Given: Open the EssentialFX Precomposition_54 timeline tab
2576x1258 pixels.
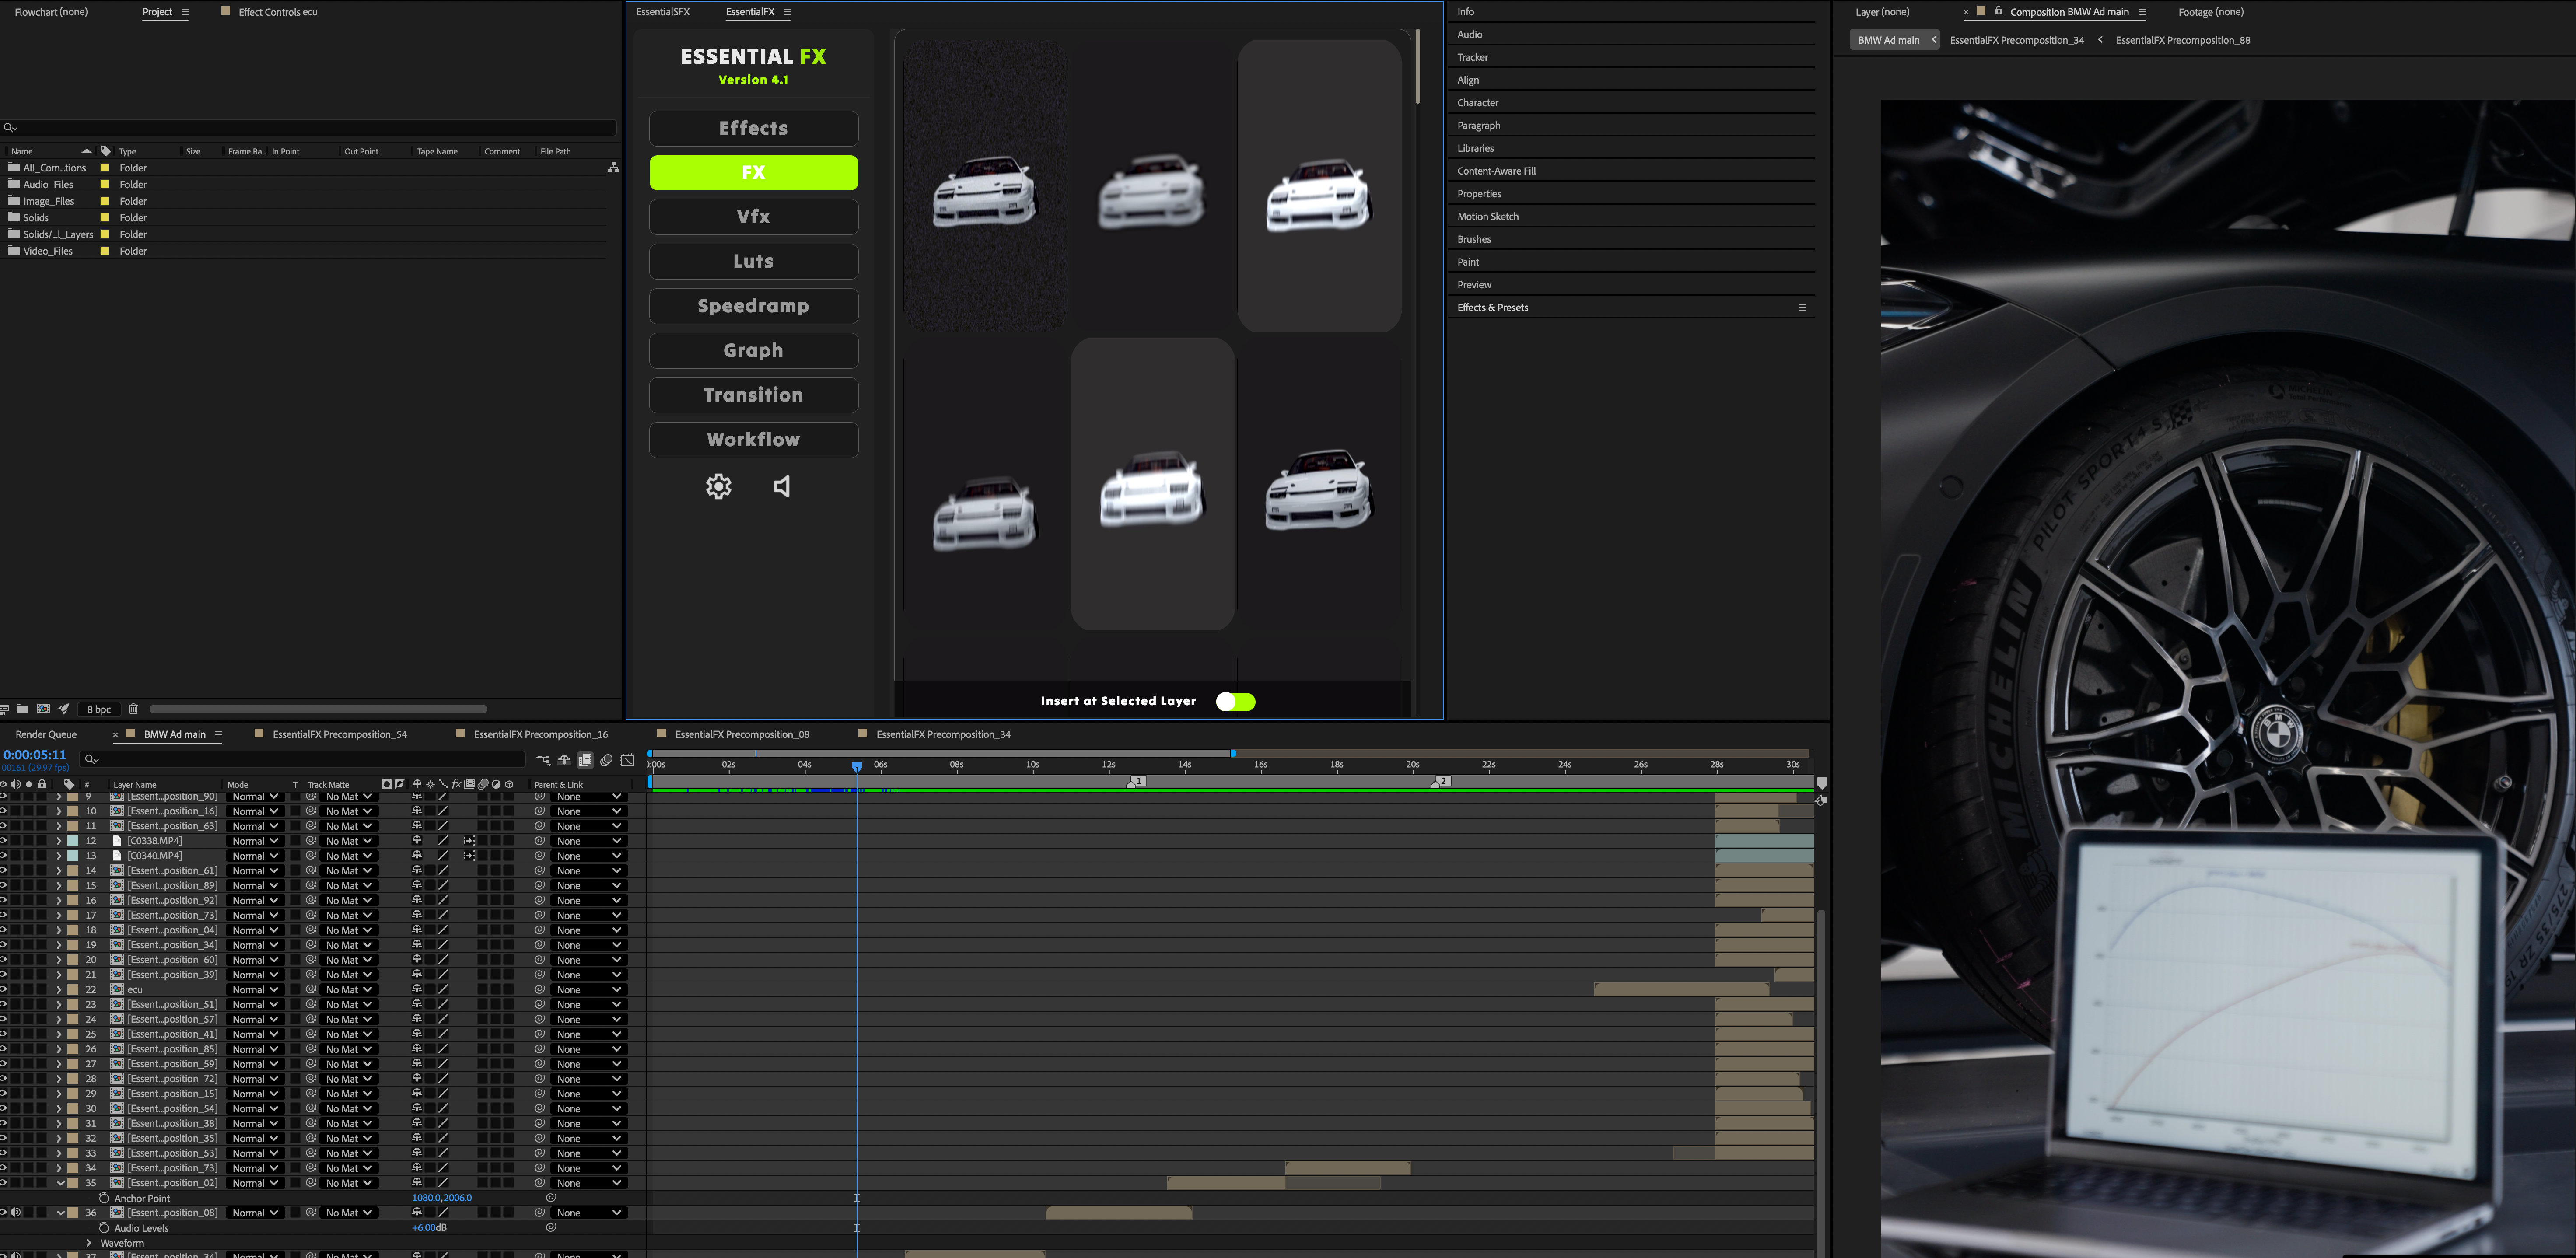Looking at the screenshot, I should click(x=339, y=734).
